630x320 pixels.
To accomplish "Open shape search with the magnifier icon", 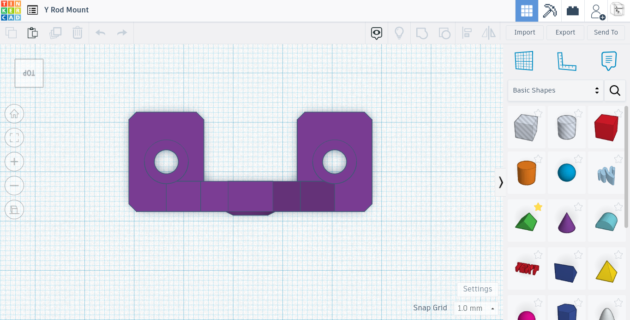I will 615,90.
